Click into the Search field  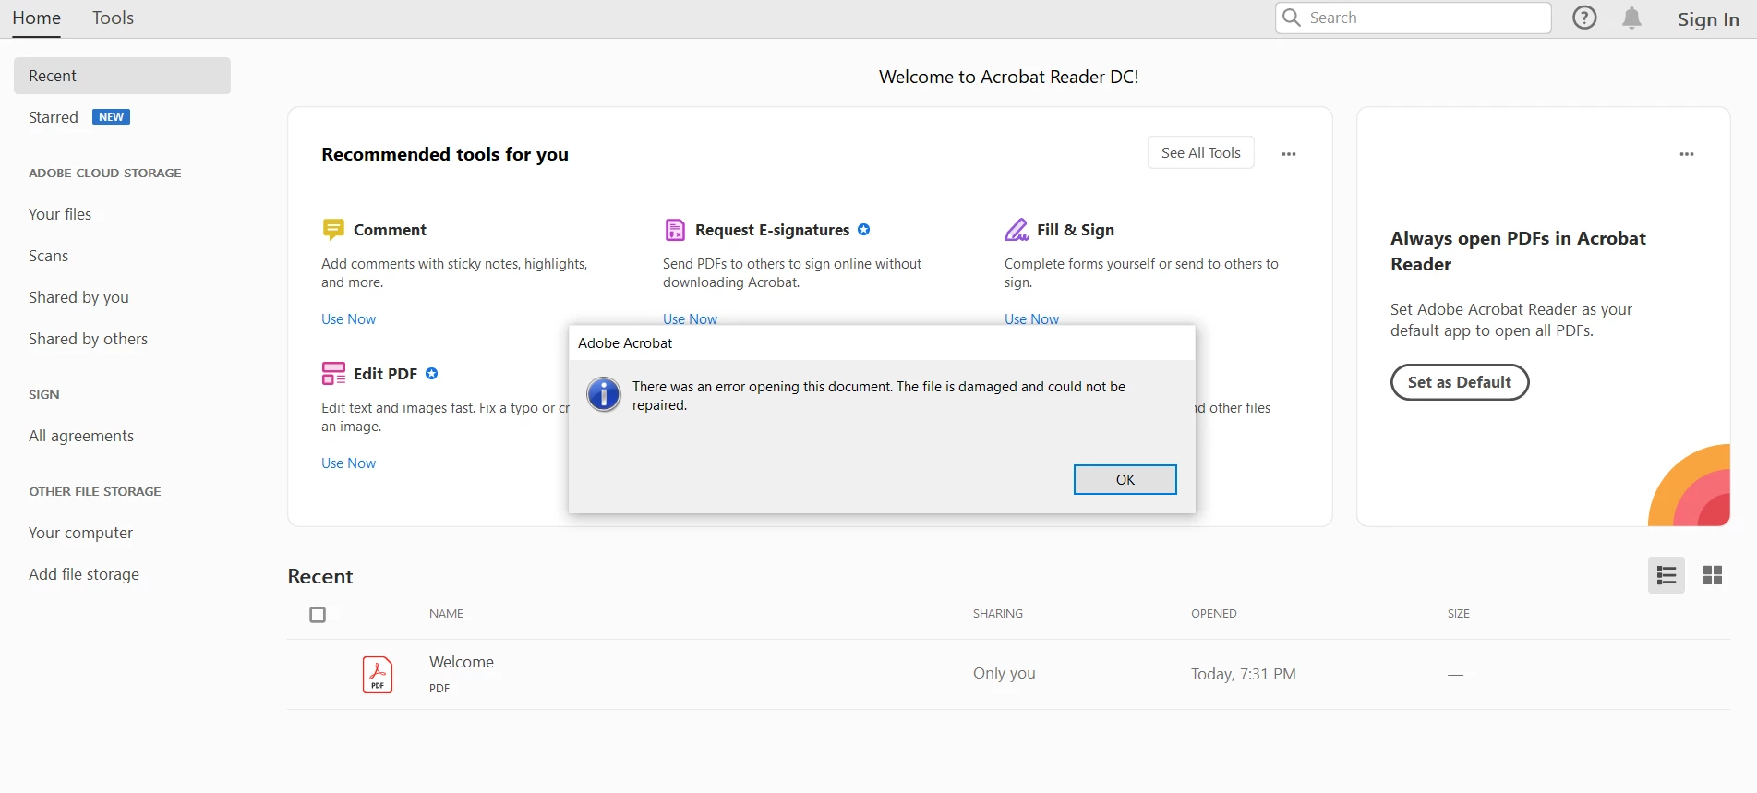click(x=1414, y=18)
